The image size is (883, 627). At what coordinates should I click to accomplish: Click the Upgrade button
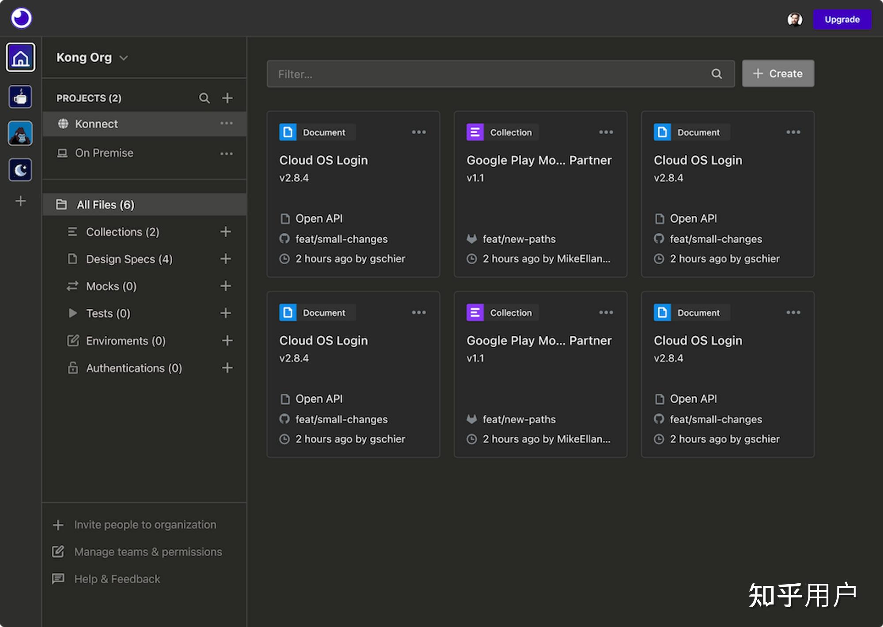[842, 19]
